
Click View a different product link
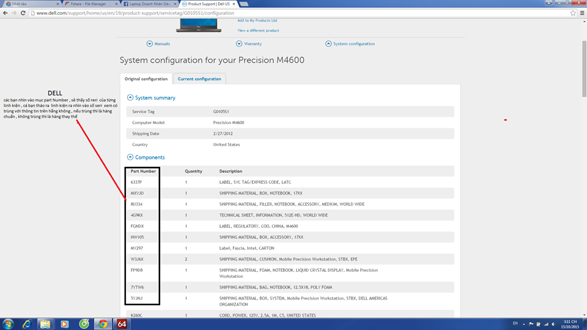click(258, 31)
